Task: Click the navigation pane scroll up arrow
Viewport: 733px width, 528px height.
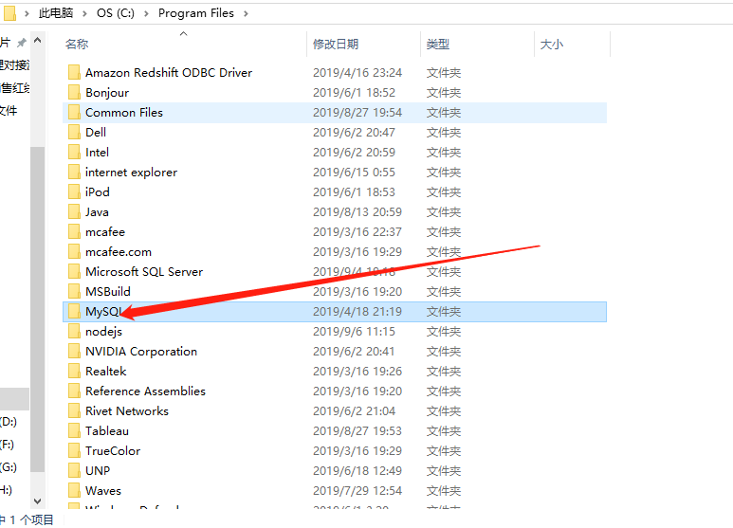Action: click(38, 41)
